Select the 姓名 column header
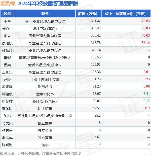The width and height of the screenshot is (151, 156). [7, 14]
